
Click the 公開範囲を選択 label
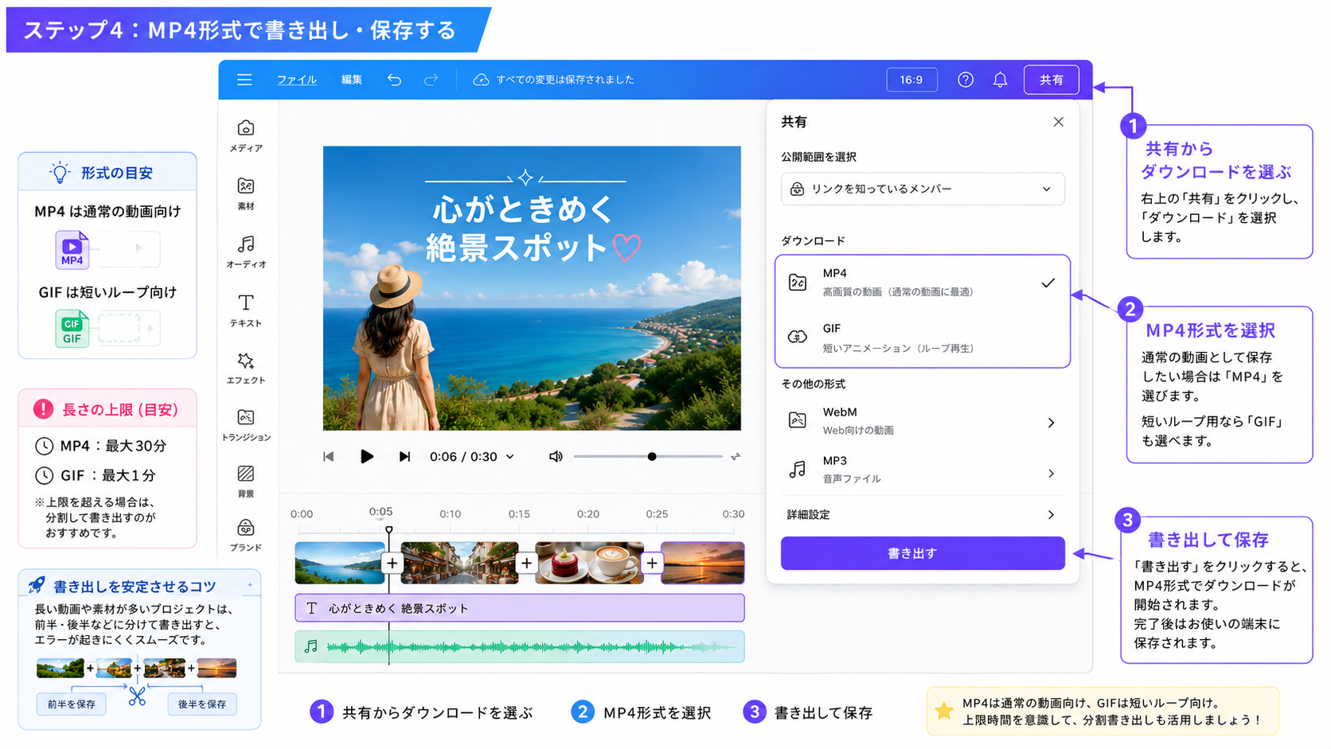[x=818, y=157]
